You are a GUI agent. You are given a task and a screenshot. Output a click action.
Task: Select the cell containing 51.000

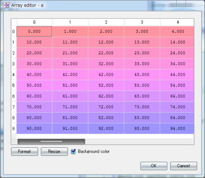tap(70, 85)
